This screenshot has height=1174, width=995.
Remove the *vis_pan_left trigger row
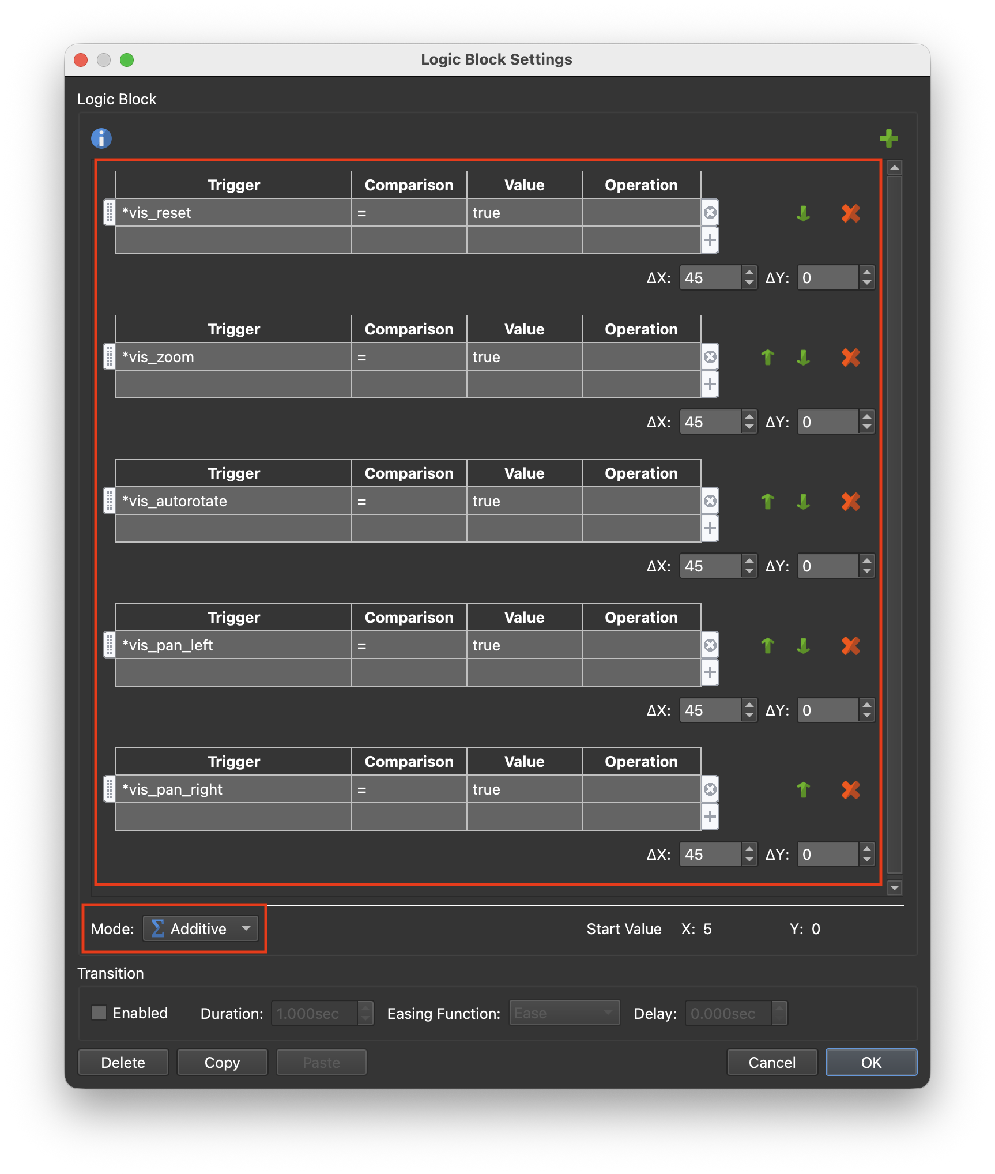click(x=710, y=645)
